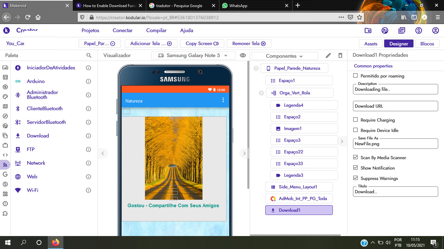Open the Samsung Galaxy Note 5 device dropdown
444x249 pixels.
(x=193, y=55)
